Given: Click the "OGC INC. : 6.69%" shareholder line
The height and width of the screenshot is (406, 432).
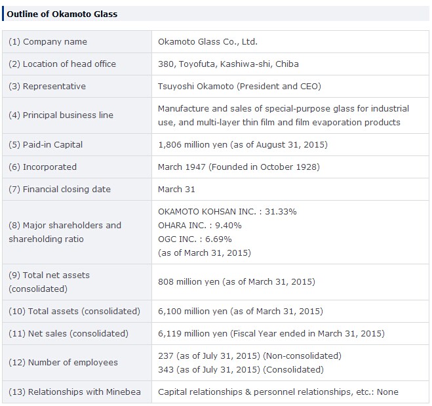Looking at the screenshot, I should point(195,239).
